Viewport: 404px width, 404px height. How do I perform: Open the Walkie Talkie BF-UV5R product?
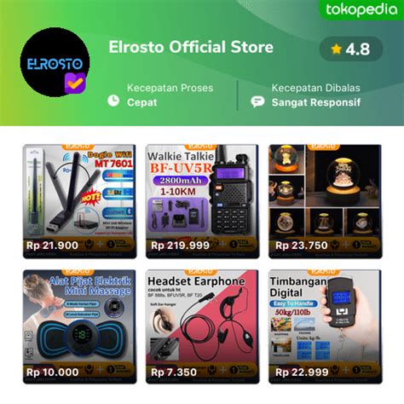(203, 201)
